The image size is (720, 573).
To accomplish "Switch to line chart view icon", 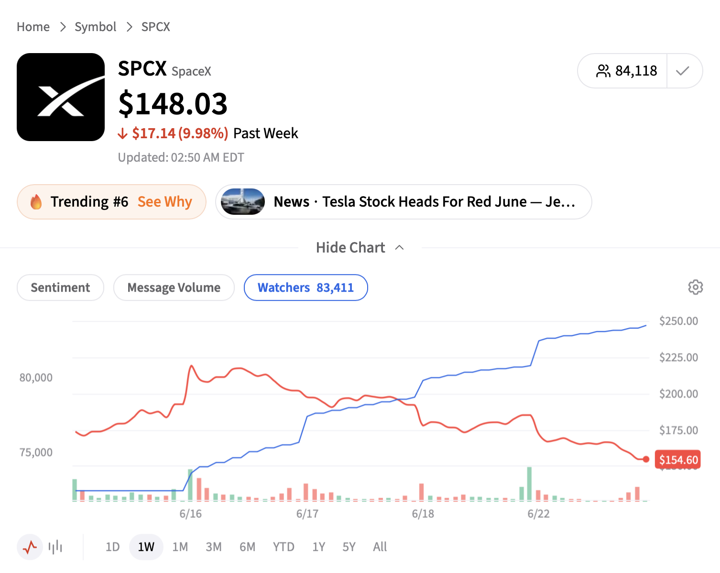I will (30, 547).
